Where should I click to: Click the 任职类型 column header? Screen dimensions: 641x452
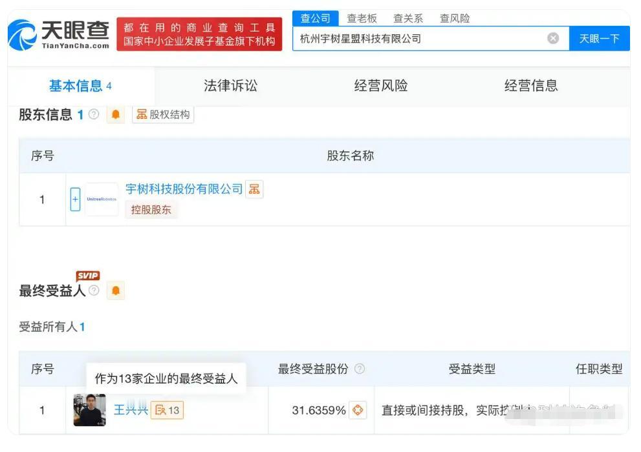pos(599,369)
